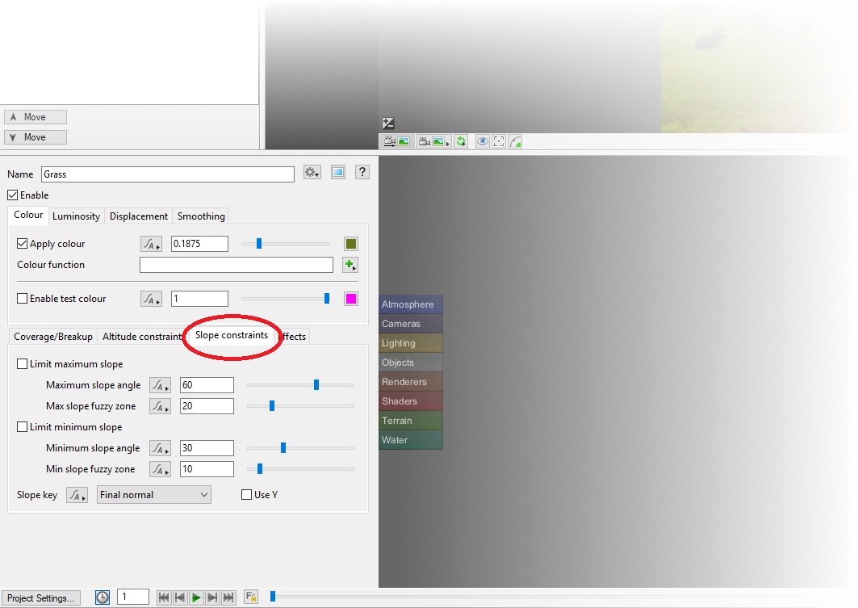Image resolution: width=858 pixels, height=608 pixels.
Task: Check the Use Y option
Action: click(x=246, y=495)
